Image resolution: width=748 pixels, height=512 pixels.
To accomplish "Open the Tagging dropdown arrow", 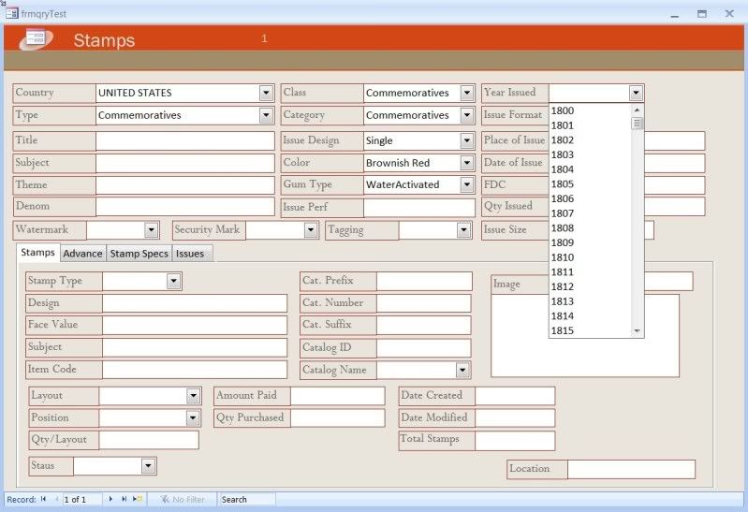I will coord(463,230).
